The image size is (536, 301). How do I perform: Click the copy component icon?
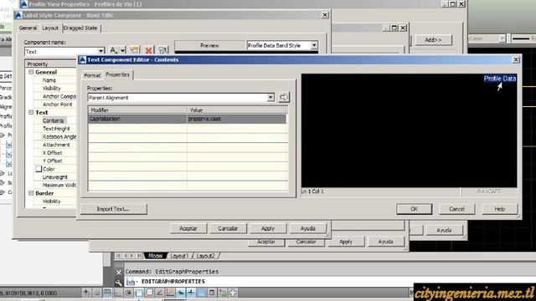coord(134,50)
